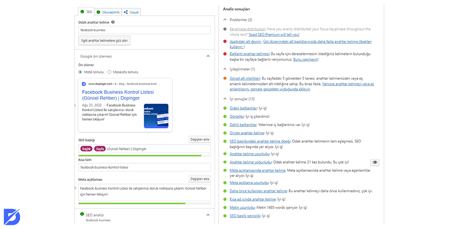This screenshot has width=459, height=229.
Task: Open the Görseller link
Action: (x=237, y=116)
